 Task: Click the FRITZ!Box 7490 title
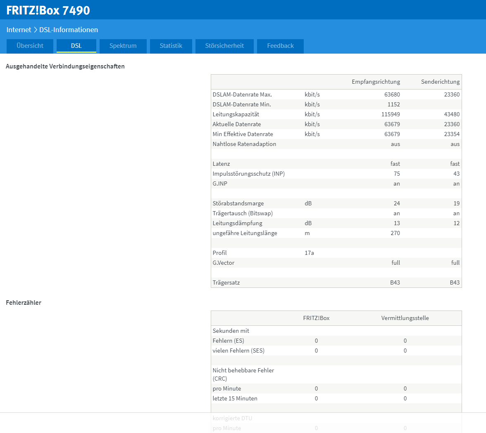48,11
